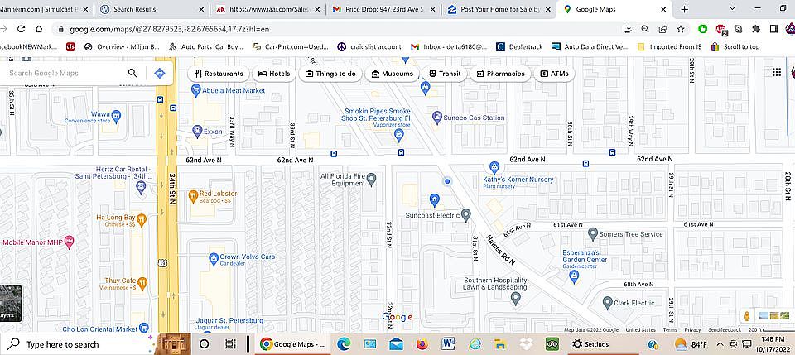Image resolution: width=795 pixels, height=355 pixels.
Task: Show ATMs with the filter chip
Action: [x=554, y=74]
